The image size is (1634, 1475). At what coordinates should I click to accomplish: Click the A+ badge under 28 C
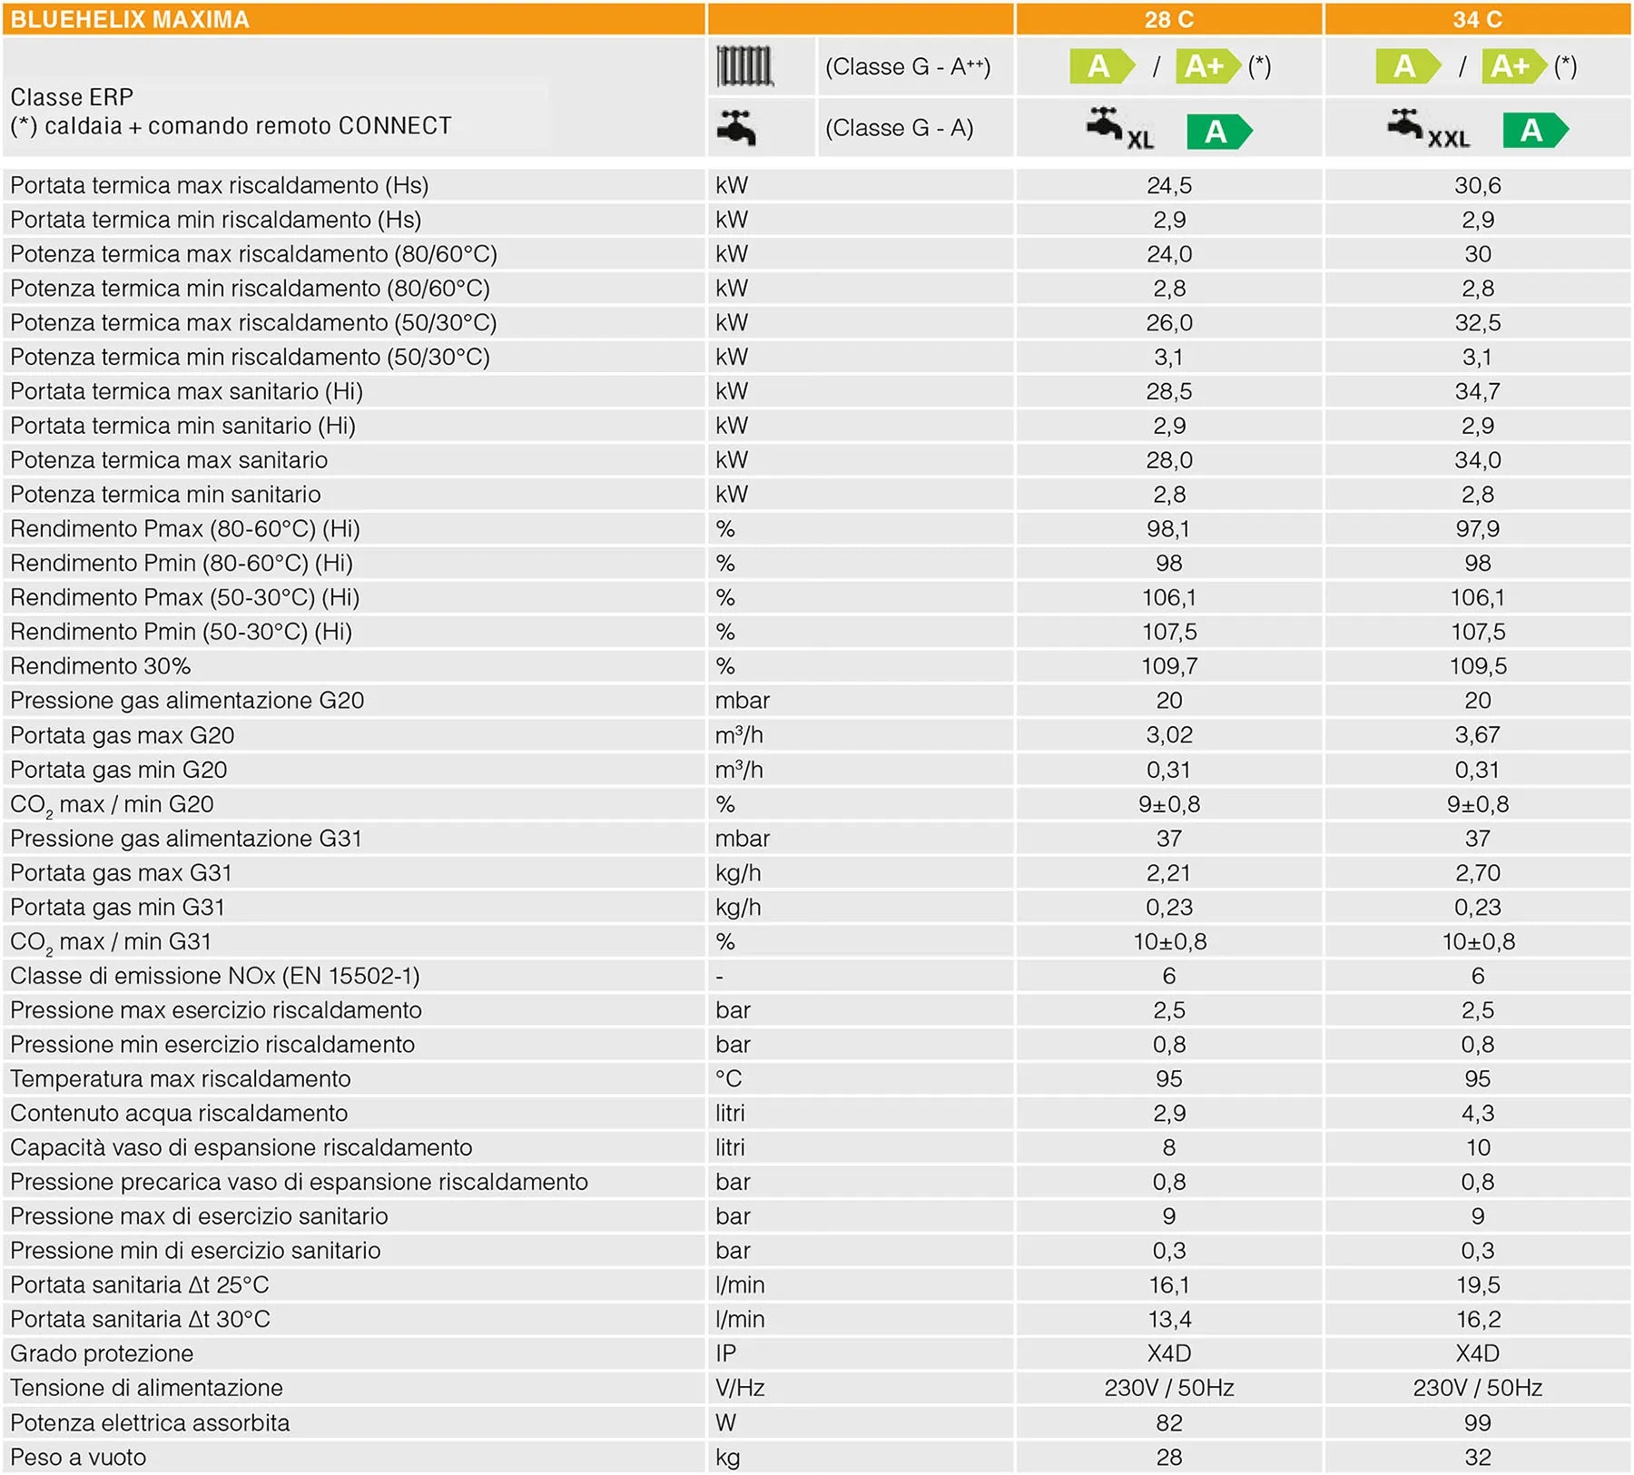[1206, 66]
